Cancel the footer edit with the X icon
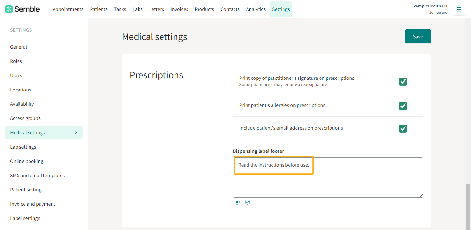The height and width of the screenshot is (230, 471). (237, 202)
